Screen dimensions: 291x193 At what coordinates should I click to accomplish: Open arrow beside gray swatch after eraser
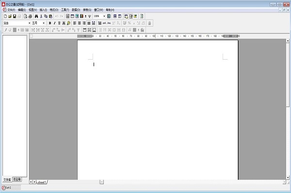(x=18, y=30)
